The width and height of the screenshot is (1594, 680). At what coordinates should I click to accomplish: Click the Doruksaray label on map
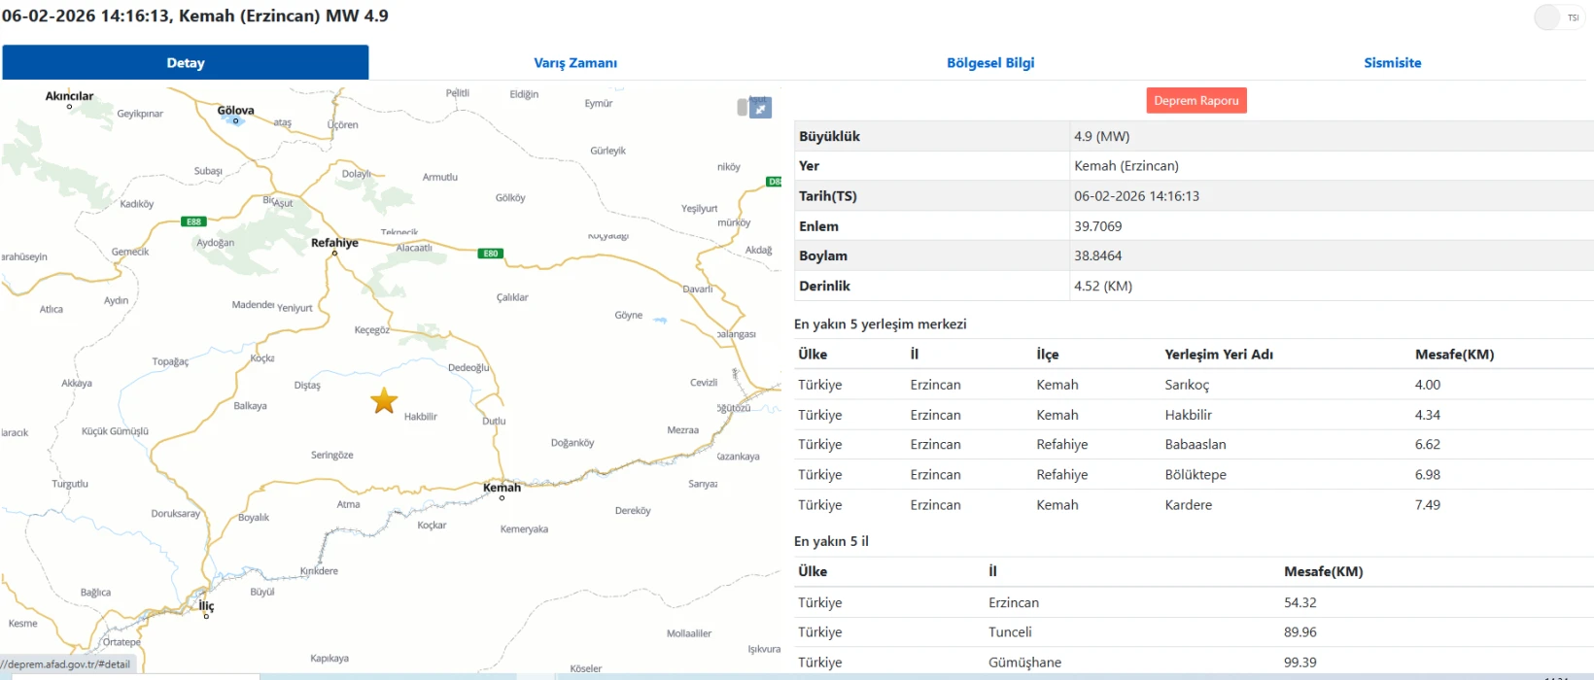click(x=175, y=513)
